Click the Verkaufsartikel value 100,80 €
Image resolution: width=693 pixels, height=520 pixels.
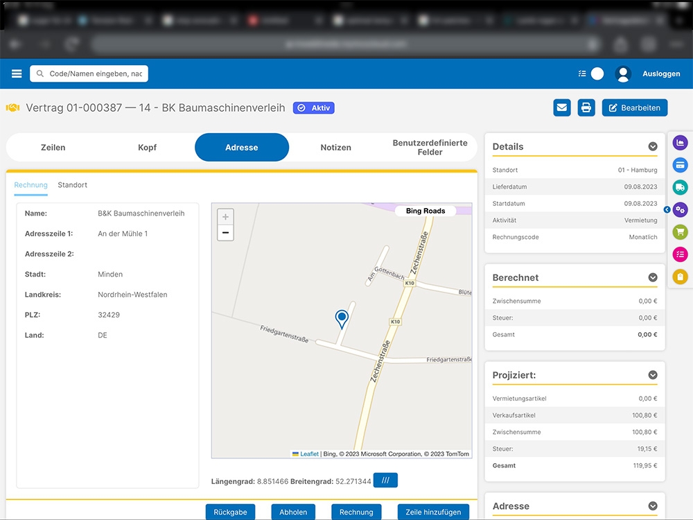tap(644, 415)
